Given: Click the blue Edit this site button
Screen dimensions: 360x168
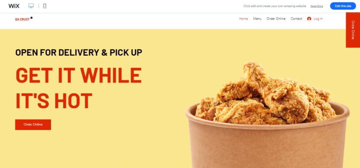Looking at the screenshot, I should point(343,6).
